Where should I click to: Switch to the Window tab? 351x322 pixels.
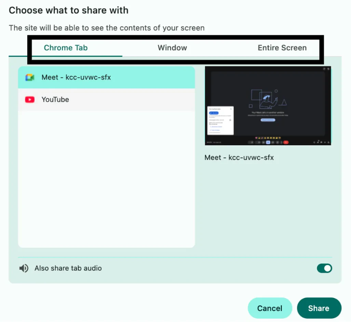172,48
